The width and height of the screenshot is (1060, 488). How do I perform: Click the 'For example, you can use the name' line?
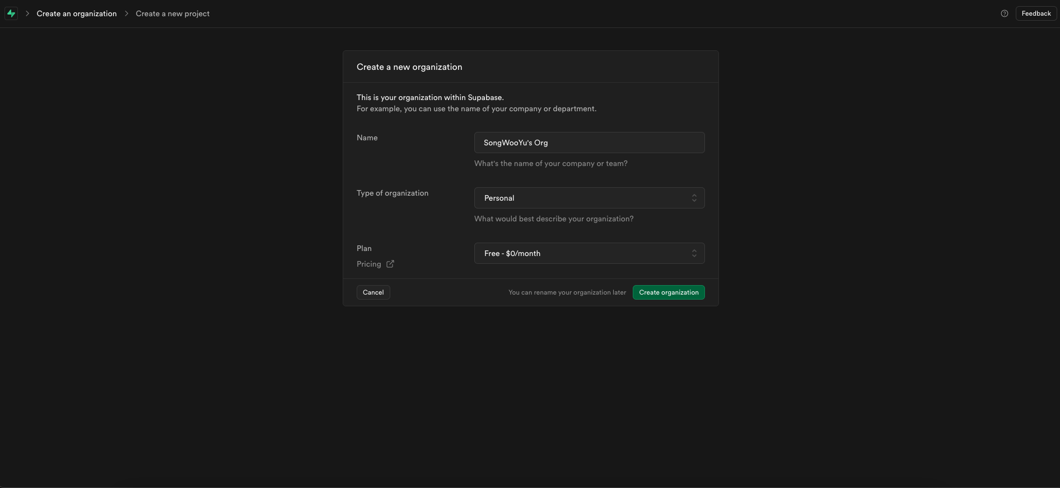(x=477, y=108)
